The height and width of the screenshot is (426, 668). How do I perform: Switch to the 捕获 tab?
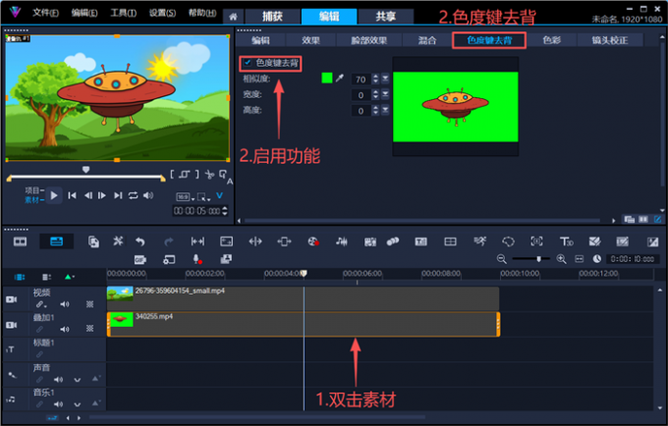pos(273,17)
